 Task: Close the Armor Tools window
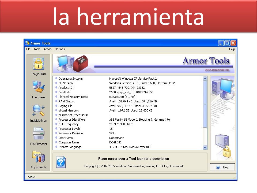coord(233,43)
